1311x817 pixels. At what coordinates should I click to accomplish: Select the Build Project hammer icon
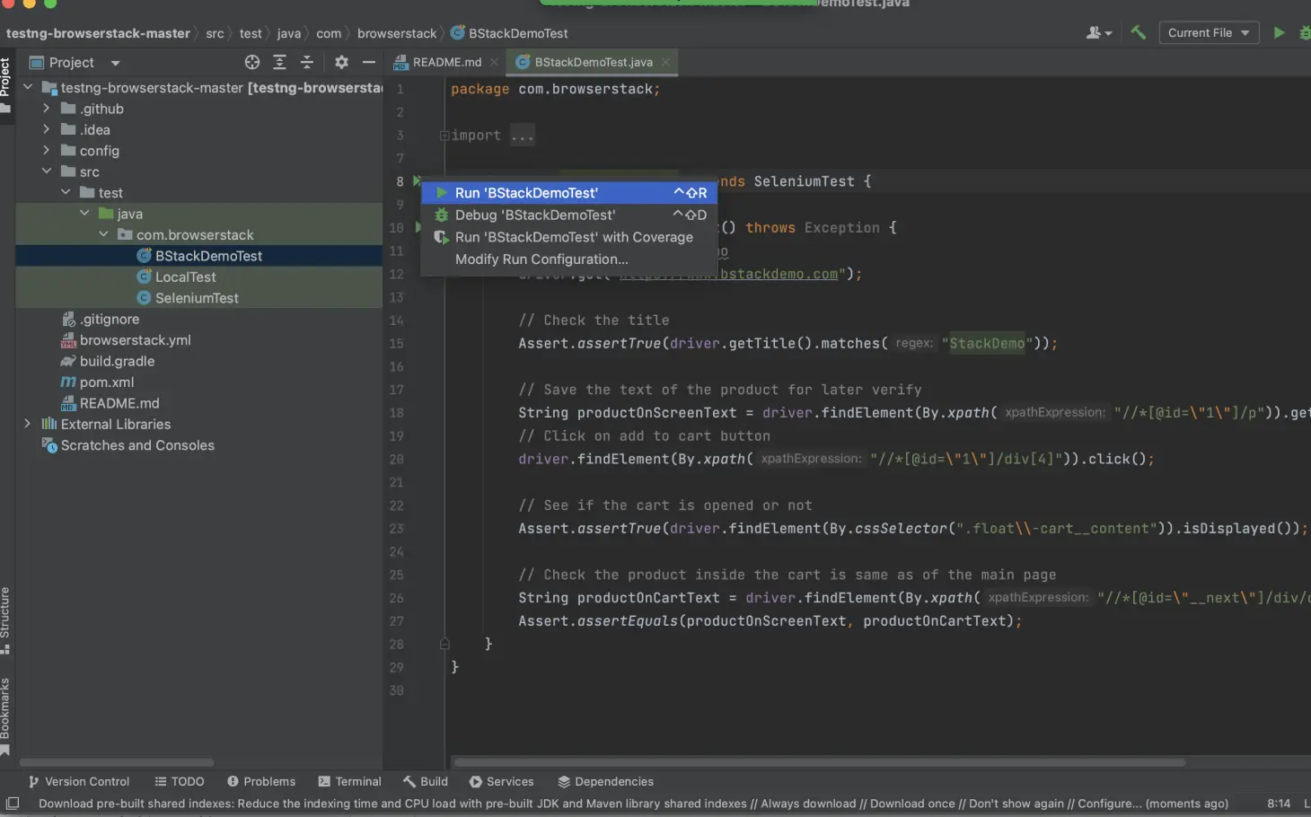click(1137, 32)
